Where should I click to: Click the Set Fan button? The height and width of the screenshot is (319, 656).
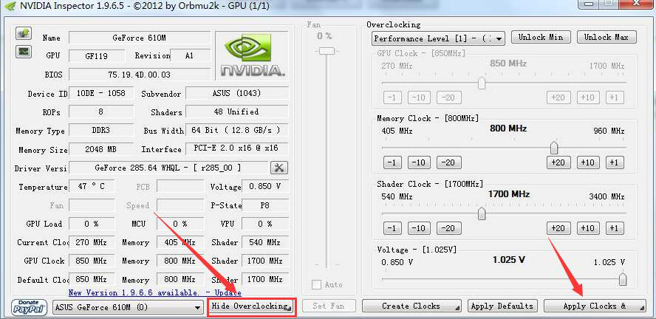329,306
